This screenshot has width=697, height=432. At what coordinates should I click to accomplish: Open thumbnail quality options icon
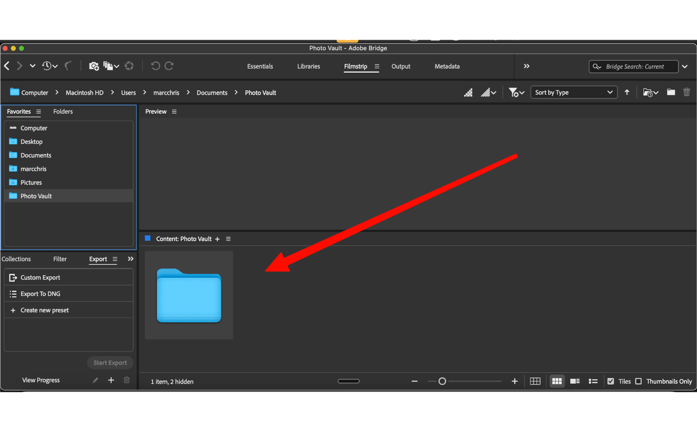tap(488, 92)
